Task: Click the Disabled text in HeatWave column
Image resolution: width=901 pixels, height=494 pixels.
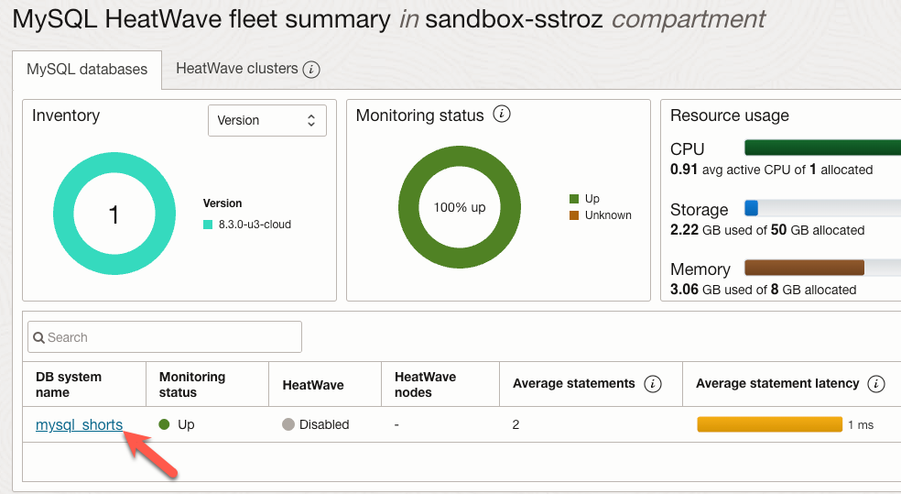Action: tap(324, 424)
